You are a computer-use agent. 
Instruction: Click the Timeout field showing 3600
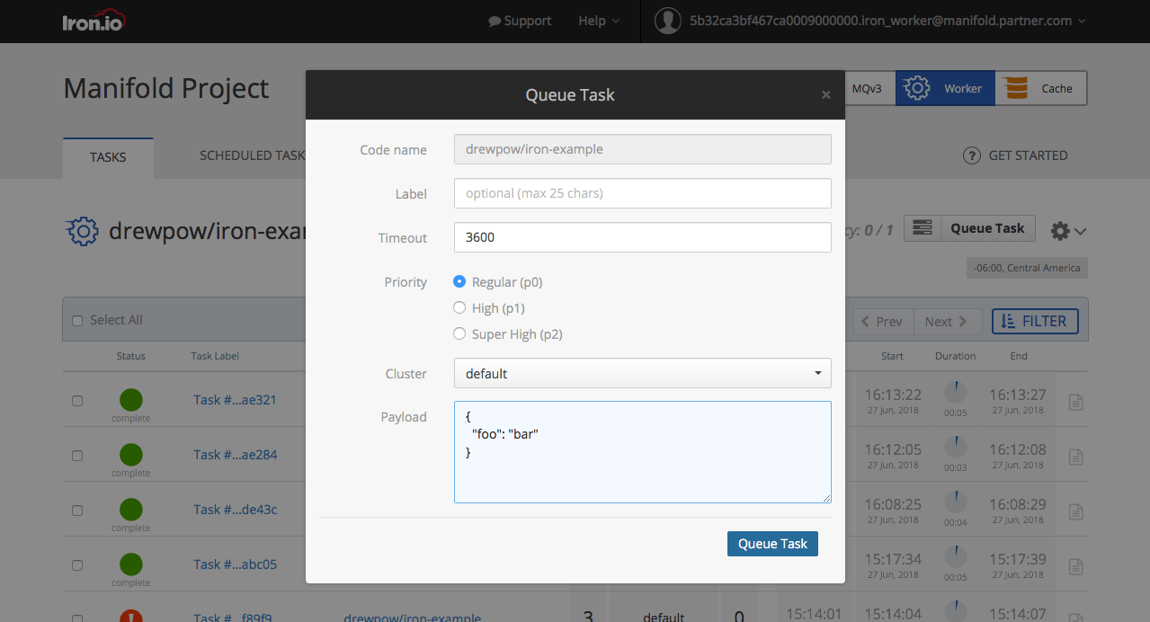click(642, 237)
